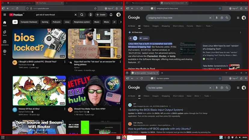The width and height of the screenshot is (249, 140).
Task: Open 'Updating the BIOS' HP result link
Action: [x=155, y=110]
